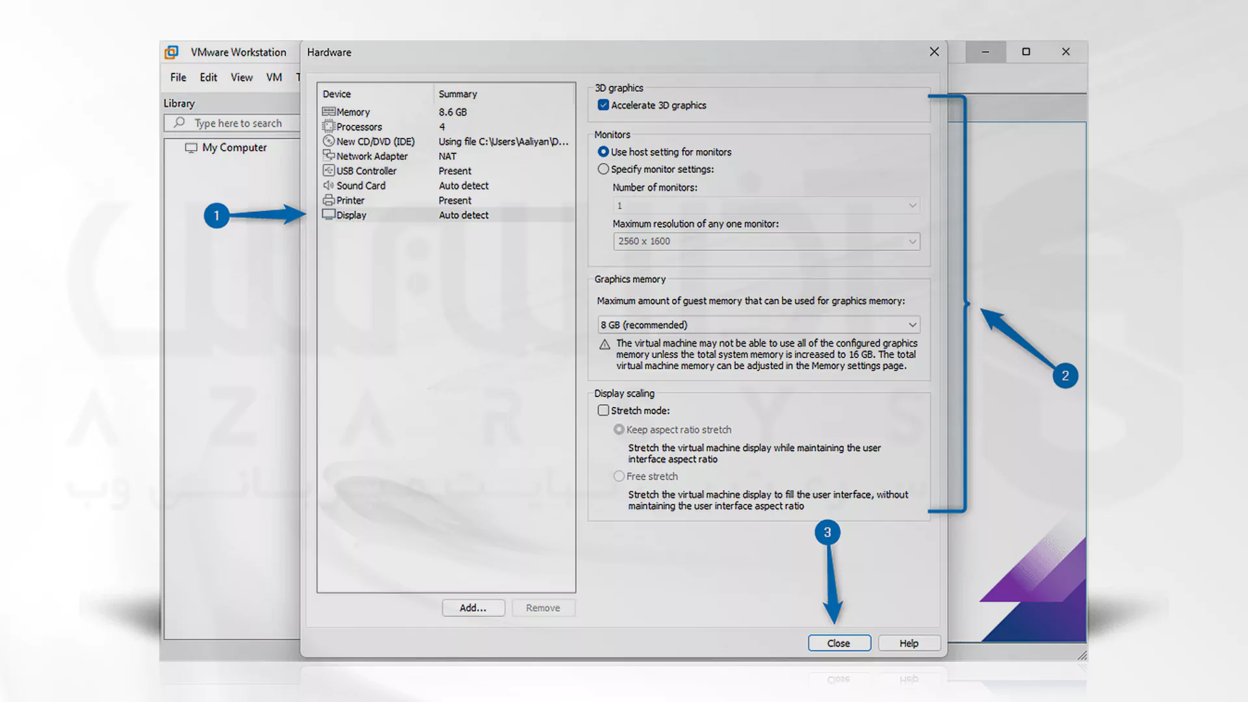Screen dimensions: 1248x702
Task: Select the Processors row label
Action: coord(359,127)
